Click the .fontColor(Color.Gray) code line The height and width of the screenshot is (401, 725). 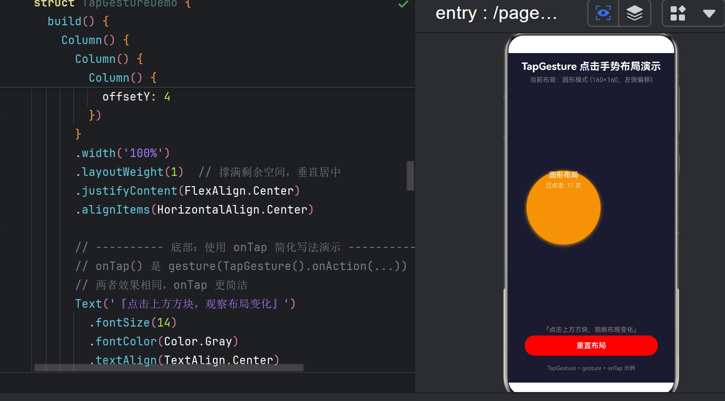tap(164, 342)
